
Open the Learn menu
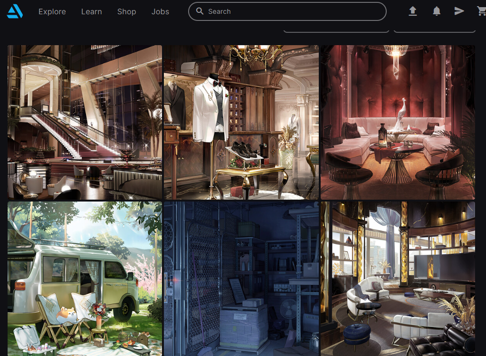[x=91, y=11]
